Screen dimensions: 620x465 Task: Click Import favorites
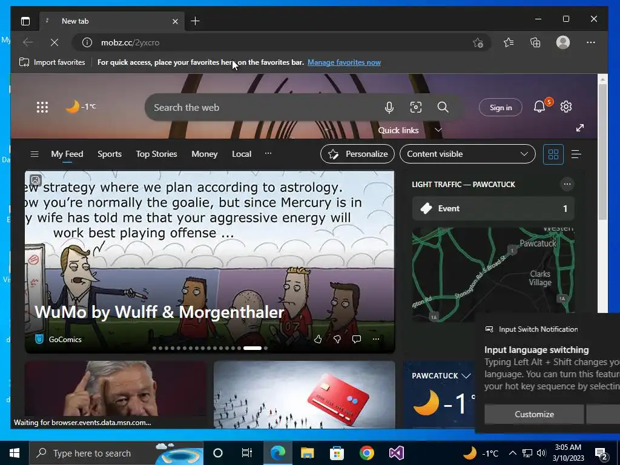pos(52,62)
